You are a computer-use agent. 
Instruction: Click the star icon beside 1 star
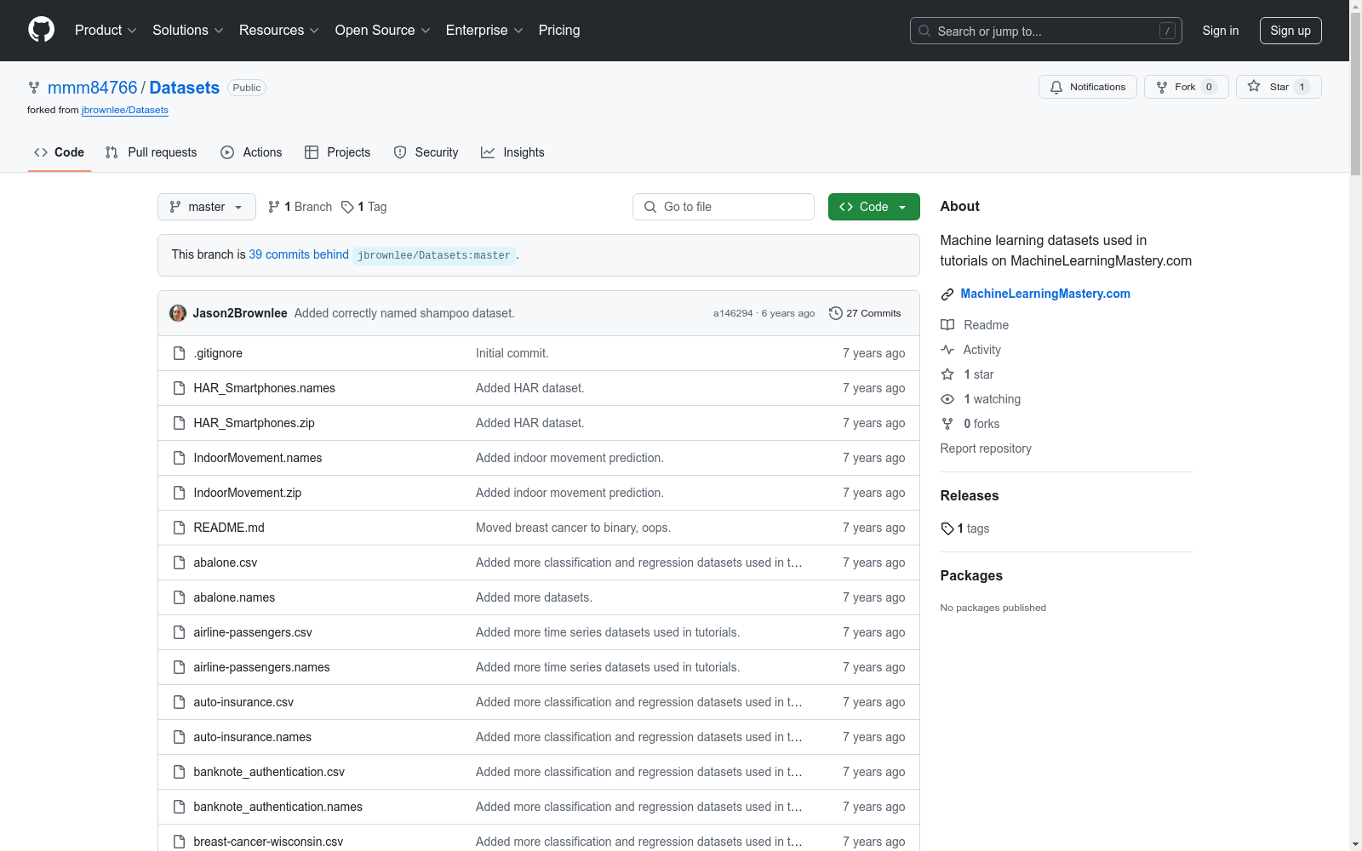click(x=947, y=374)
